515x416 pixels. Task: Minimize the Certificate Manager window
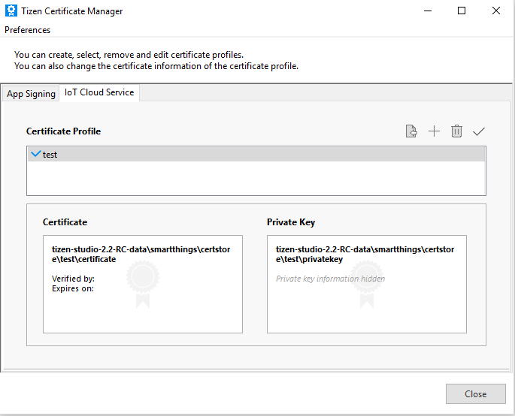(427, 11)
